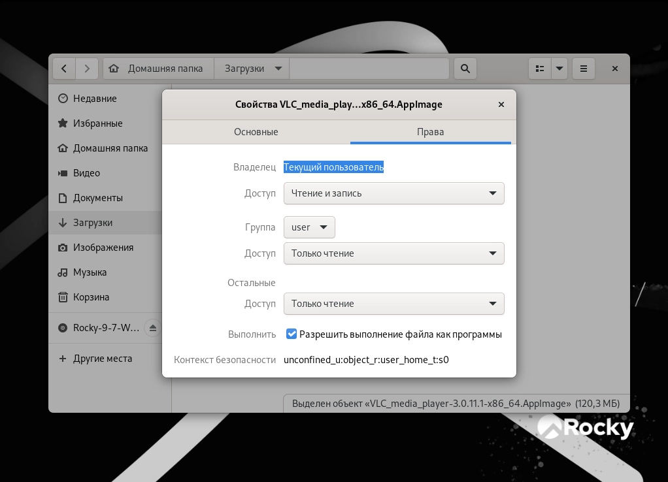Viewport: 668px width, 482px height.
Task: Open Остальные access dropdown Только чтение
Action: click(393, 304)
